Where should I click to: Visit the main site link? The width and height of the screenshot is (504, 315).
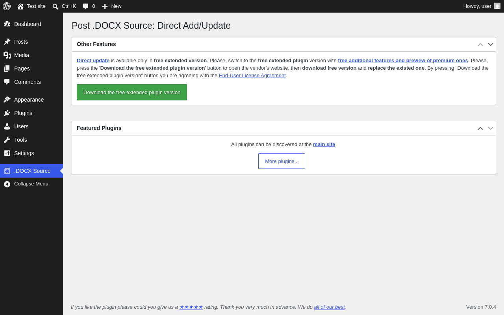tap(324, 144)
